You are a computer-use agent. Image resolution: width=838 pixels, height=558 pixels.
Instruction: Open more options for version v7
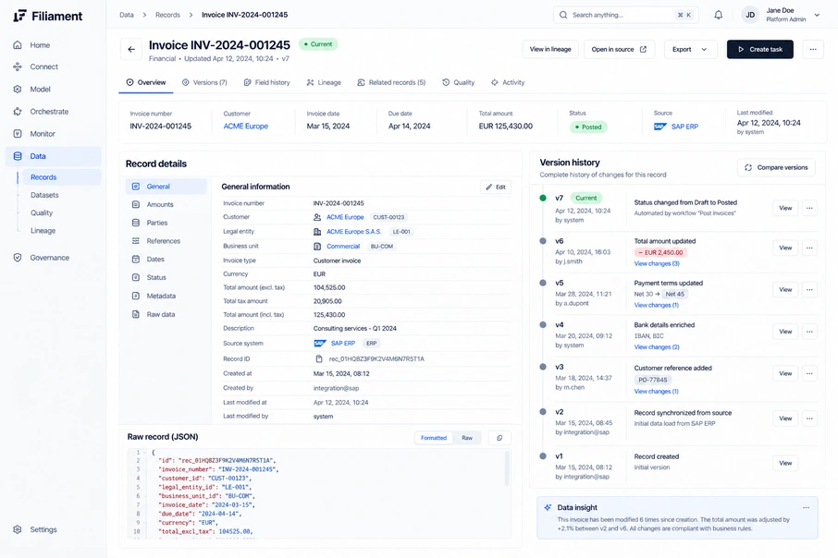809,208
